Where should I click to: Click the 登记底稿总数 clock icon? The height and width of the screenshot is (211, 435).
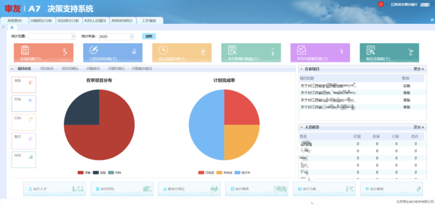[x=163, y=50]
